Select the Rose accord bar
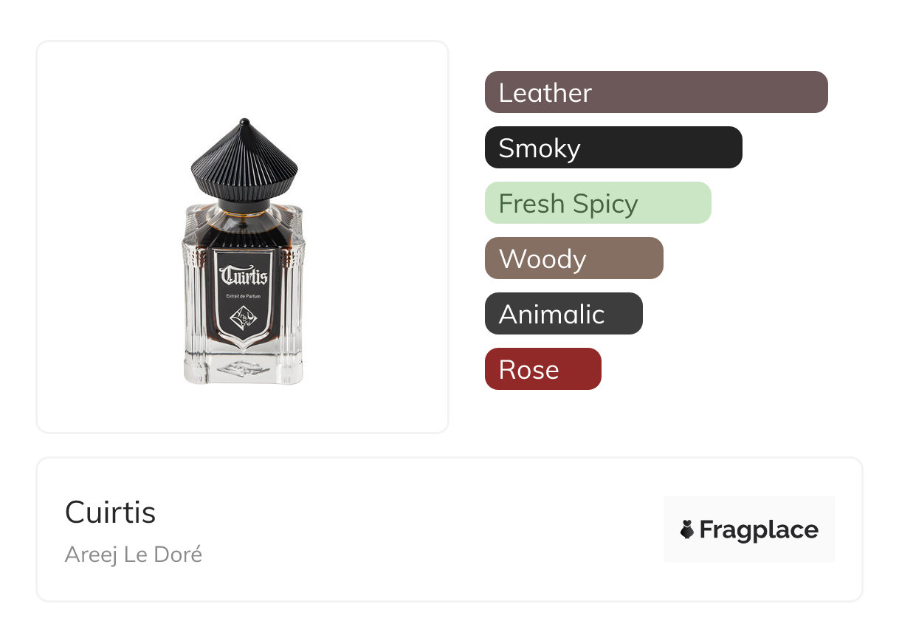The height and width of the screenshot is (638, 899). tap(543, 369)
